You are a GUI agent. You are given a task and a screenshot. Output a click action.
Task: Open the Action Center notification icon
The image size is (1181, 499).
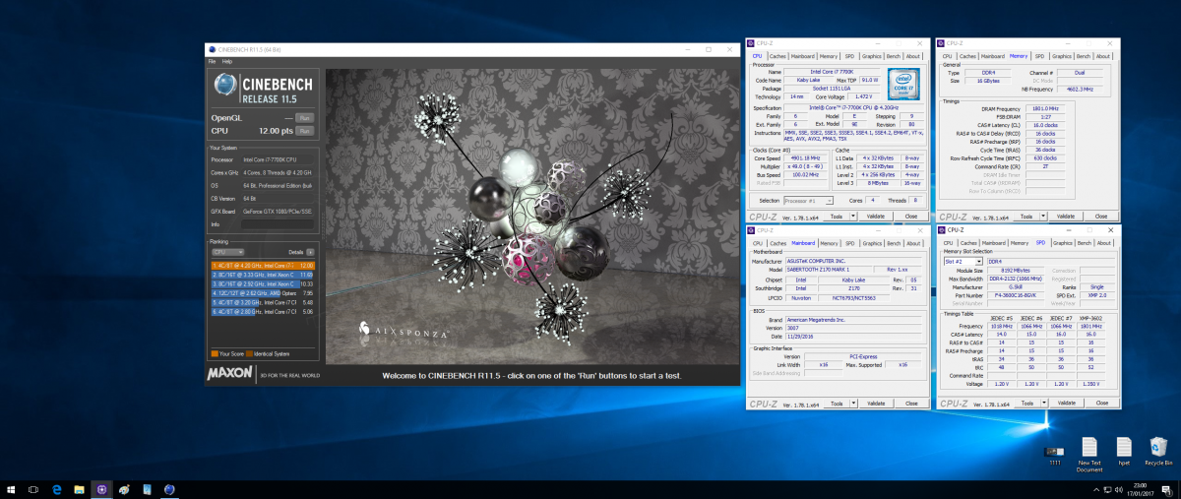click(1169, 489)
